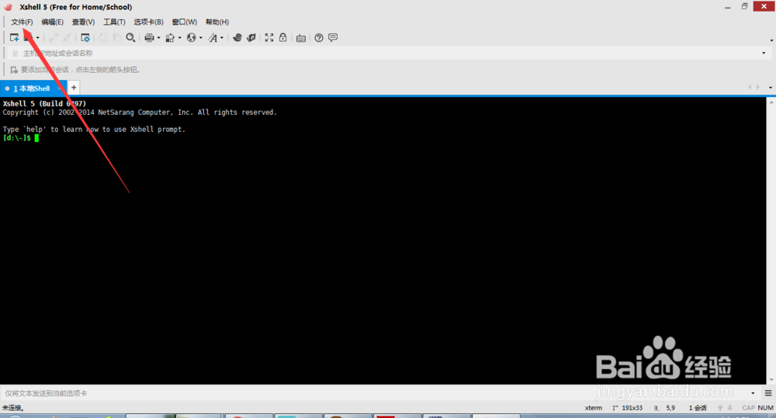Open the 编辑(E) menu
776x418 pixels.
(52, 22)
